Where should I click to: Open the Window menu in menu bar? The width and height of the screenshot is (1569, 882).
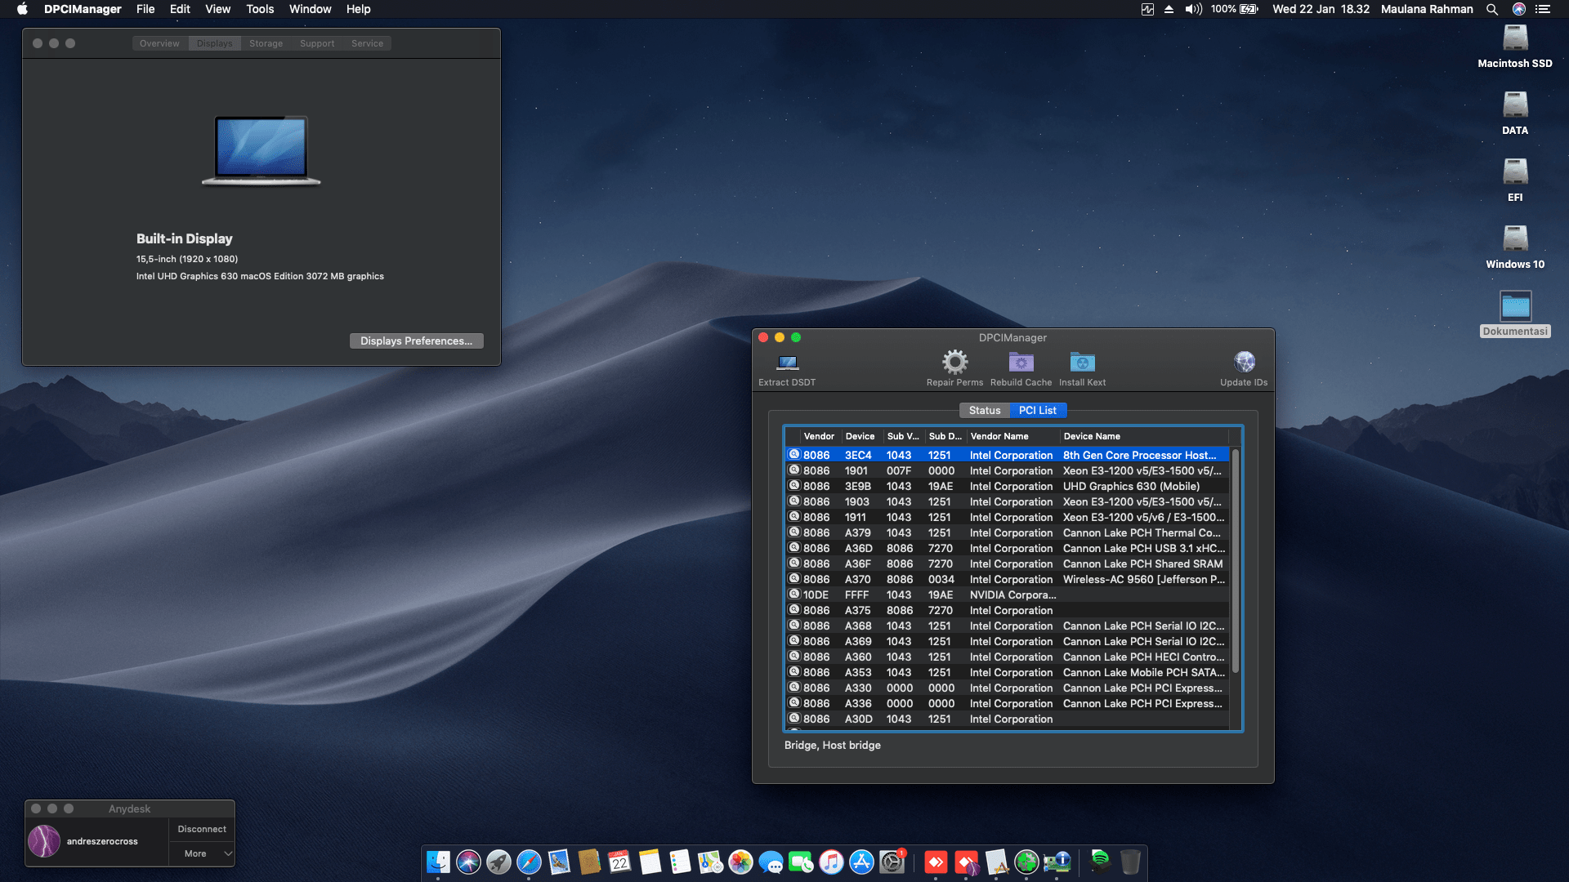tap(310, 9)
